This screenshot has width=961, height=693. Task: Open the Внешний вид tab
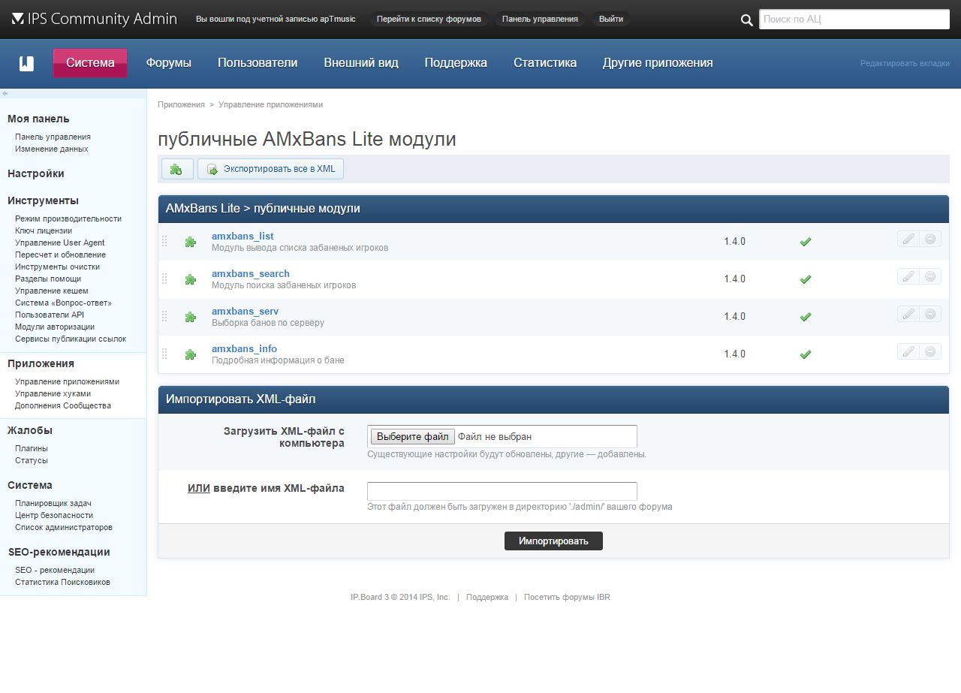pyautogui.click(x=361, y=63)
